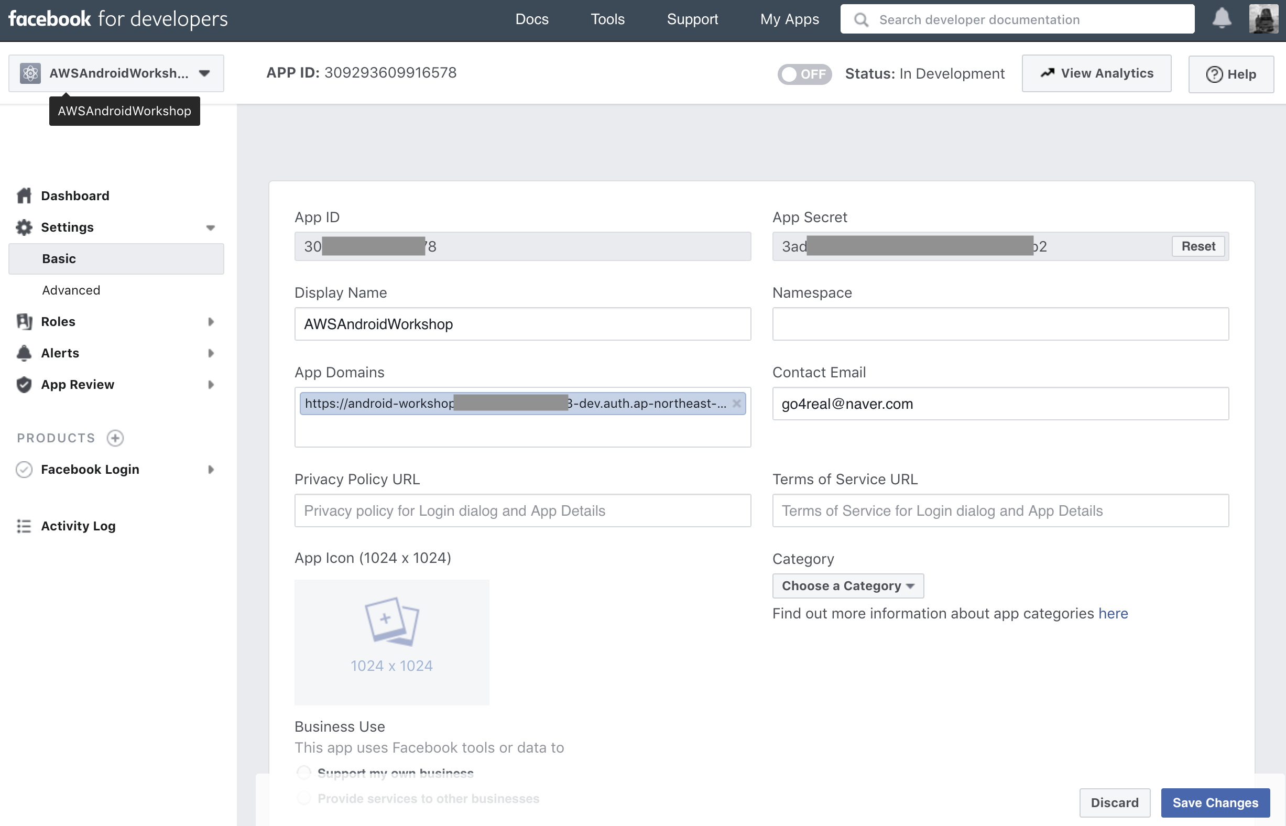Viewport: 1286px width, 826px height.
Task: Open My Apps menu
Action: coord(789,19)
